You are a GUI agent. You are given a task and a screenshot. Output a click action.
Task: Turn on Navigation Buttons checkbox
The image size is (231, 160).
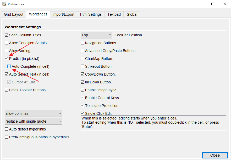[82, 43]
